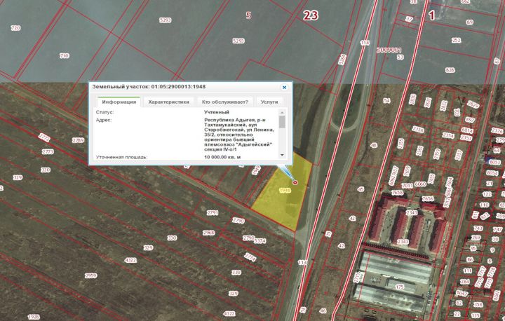The image size is (505, 321).
Task: Click parcel label 7658
Action: tap(398, 193)
